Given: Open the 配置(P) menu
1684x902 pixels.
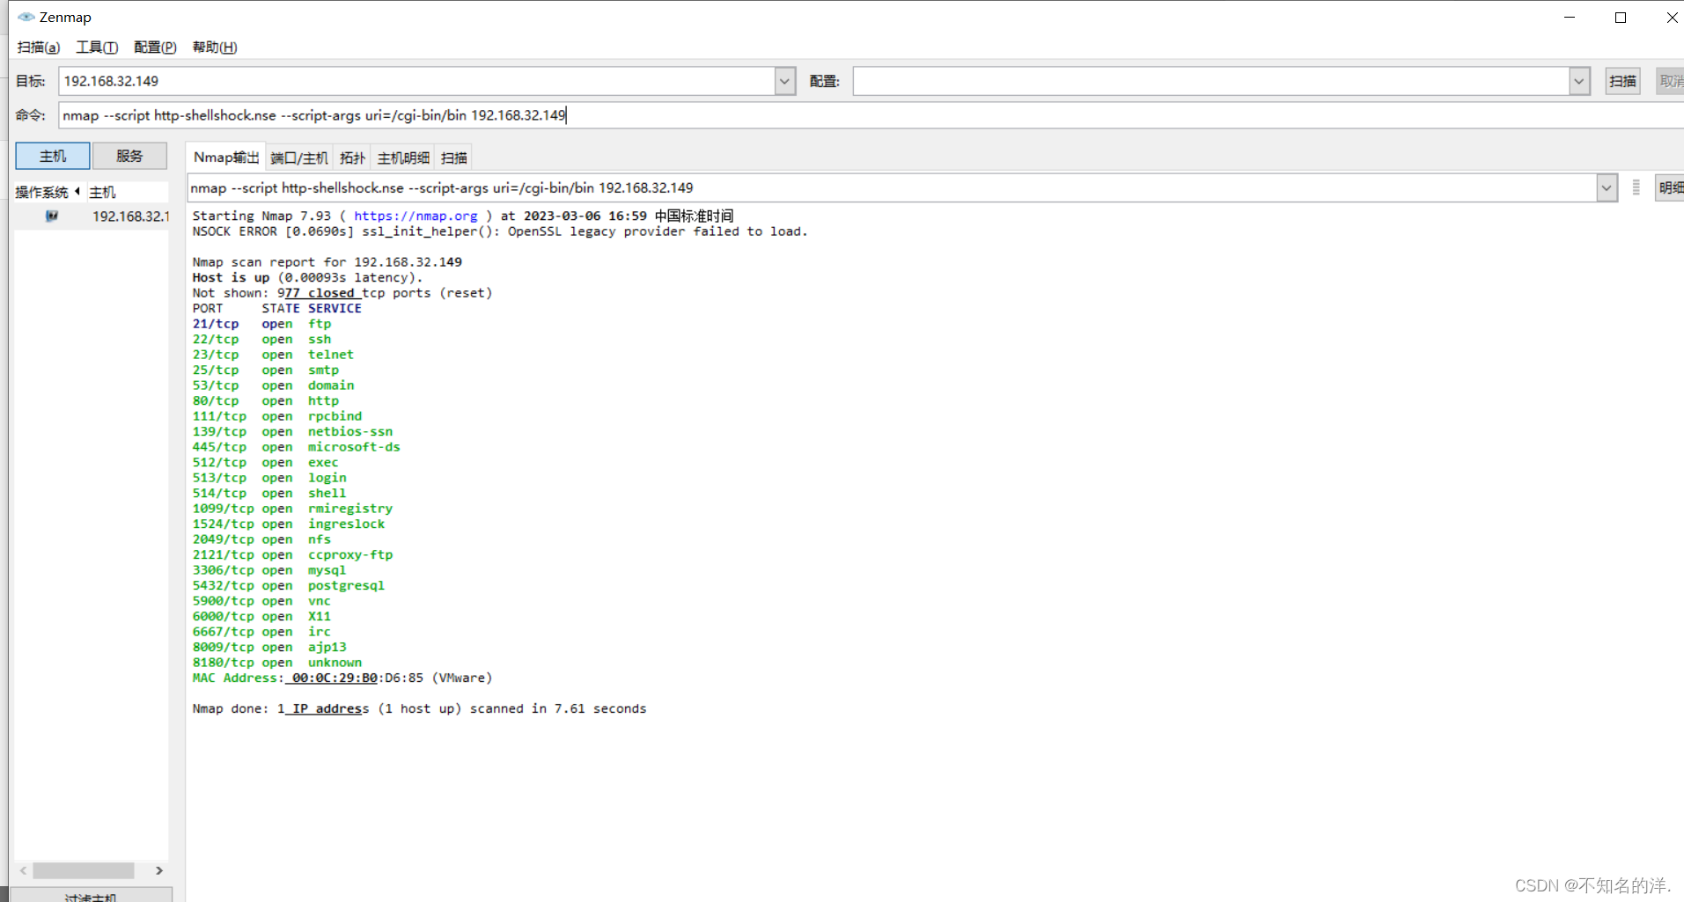Looking at the screenshot, I should pos(155,48).
